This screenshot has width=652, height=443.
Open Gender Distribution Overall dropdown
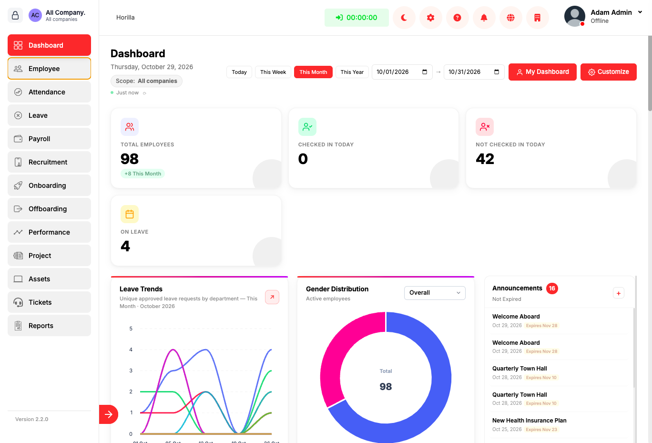click(x=435, y=293)
